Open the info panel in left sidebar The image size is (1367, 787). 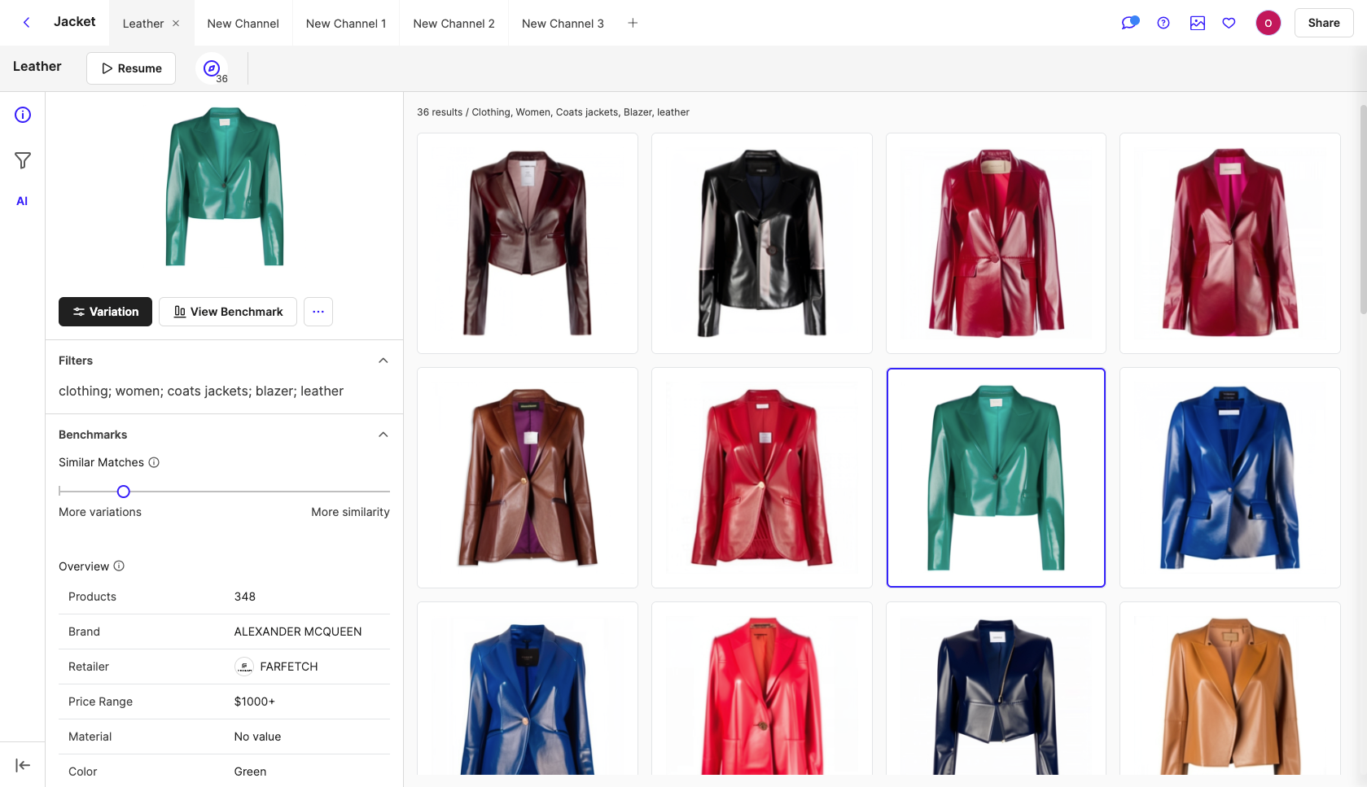coord(23,115)
